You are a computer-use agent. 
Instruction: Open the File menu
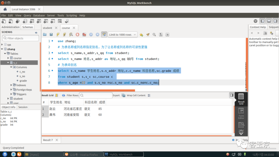(x=4, y=16)
